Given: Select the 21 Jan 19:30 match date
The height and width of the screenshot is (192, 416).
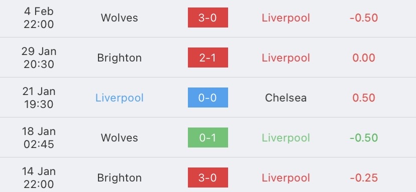Looking at the screenshot, I should pos(39,97).
